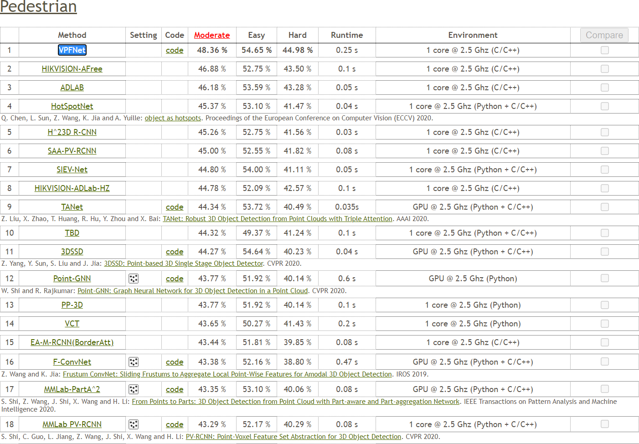
Task: Tick the compare checkbox for VPFNet
Action: pyautogui.click(x=604, y=50)
